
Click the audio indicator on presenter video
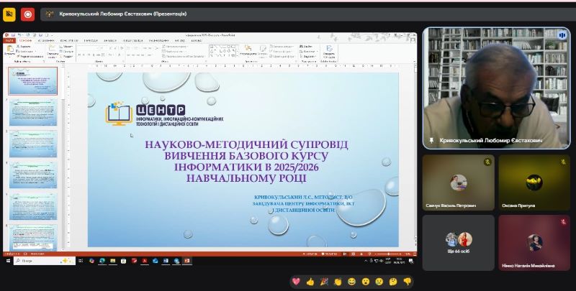562,35
